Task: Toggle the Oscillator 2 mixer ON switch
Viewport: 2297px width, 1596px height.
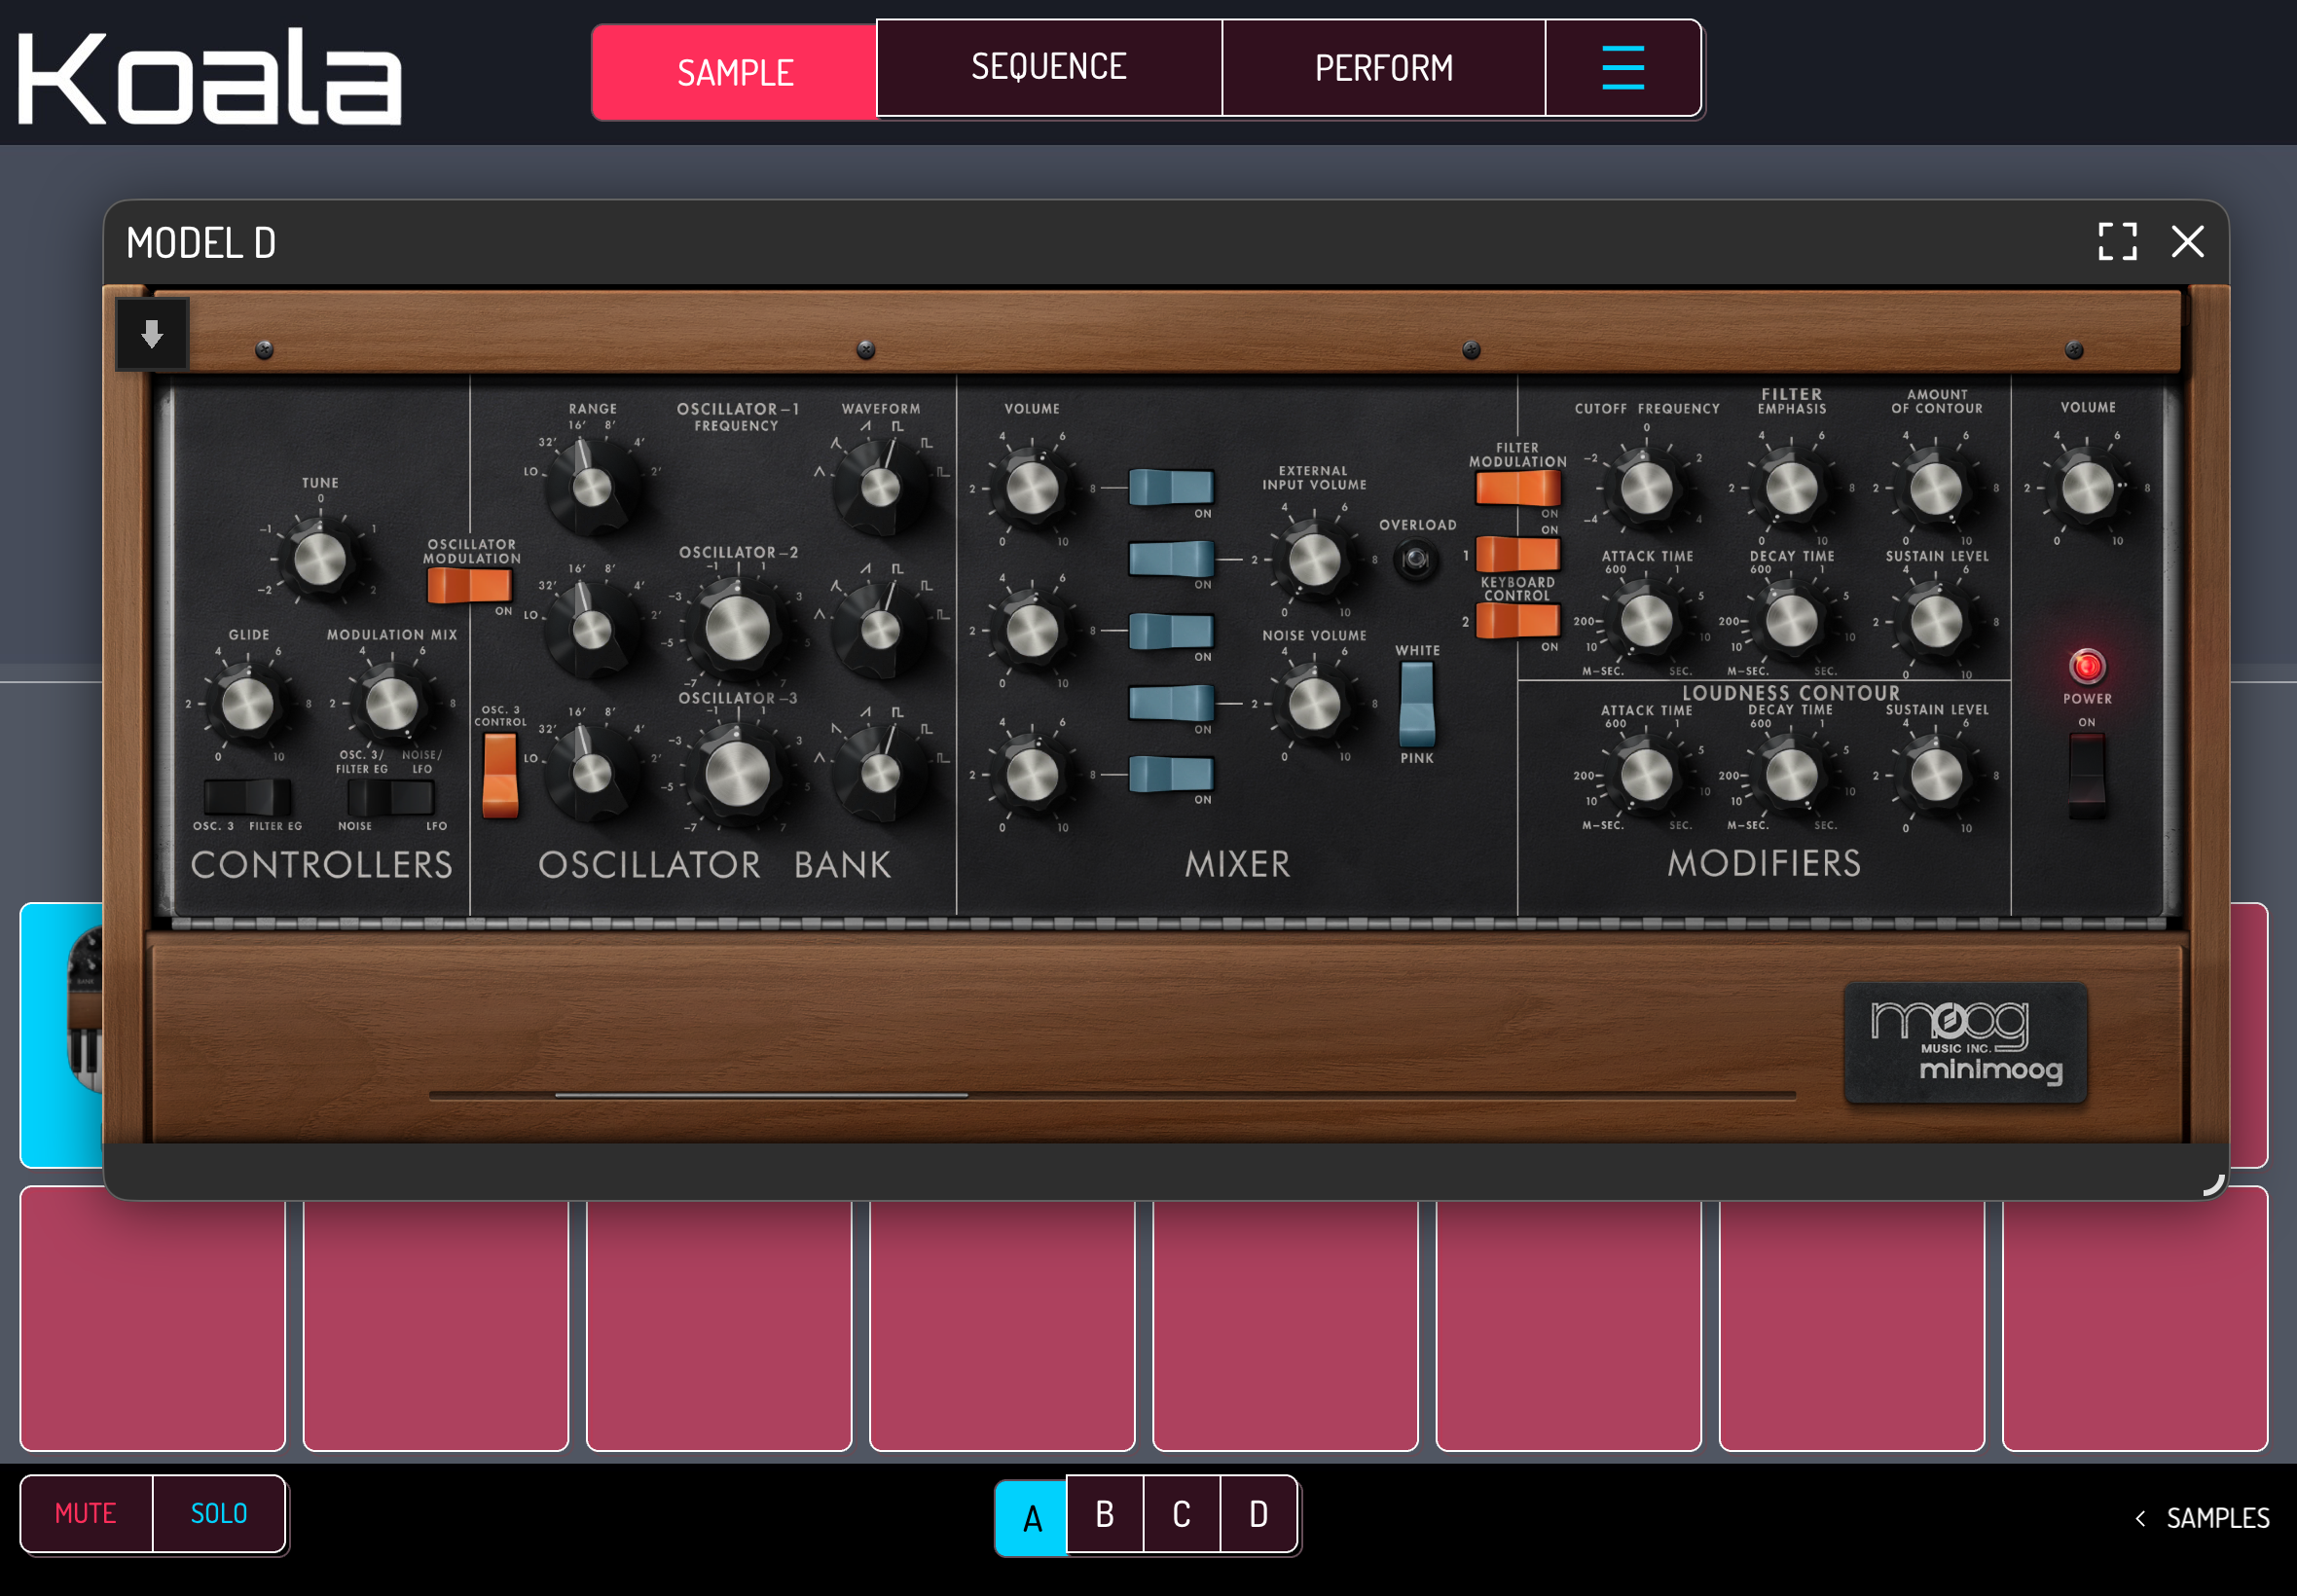Action: click(1171, 631)
